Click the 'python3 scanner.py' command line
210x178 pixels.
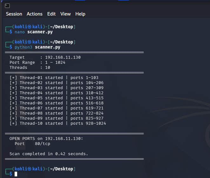pos(37,47)
